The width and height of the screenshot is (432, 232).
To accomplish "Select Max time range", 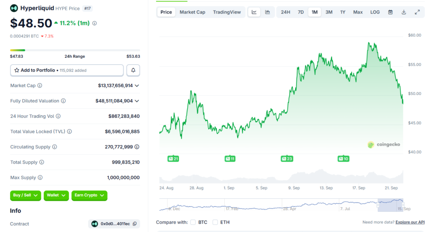I will point(358,12).
